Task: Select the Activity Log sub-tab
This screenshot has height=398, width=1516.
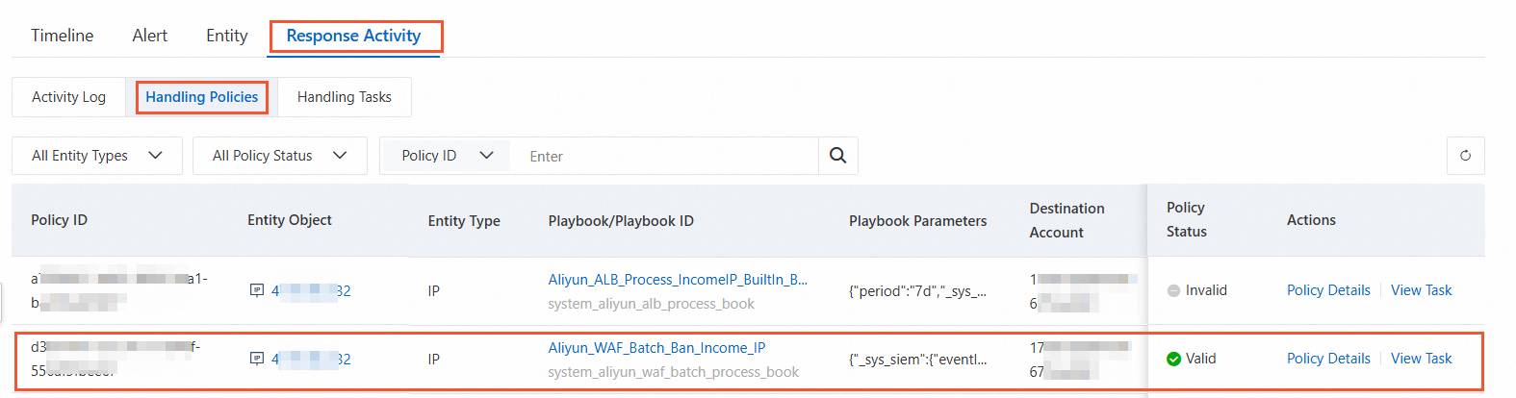Action: (x=68, y=97)
